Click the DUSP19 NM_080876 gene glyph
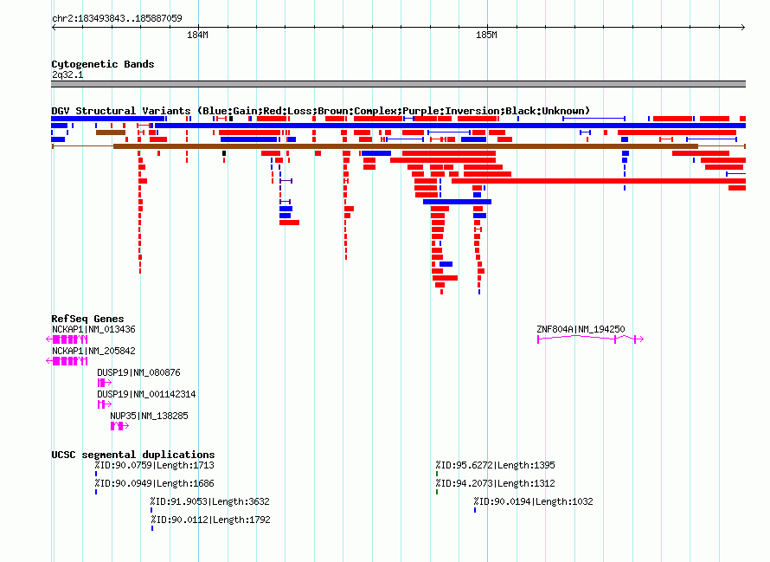 pyautogui.click(x=104, y=383)
